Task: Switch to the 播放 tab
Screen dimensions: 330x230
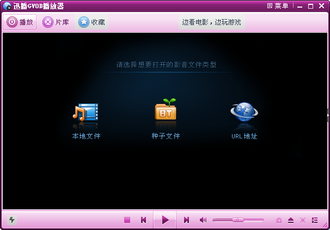Action: [x=20, y=22]
